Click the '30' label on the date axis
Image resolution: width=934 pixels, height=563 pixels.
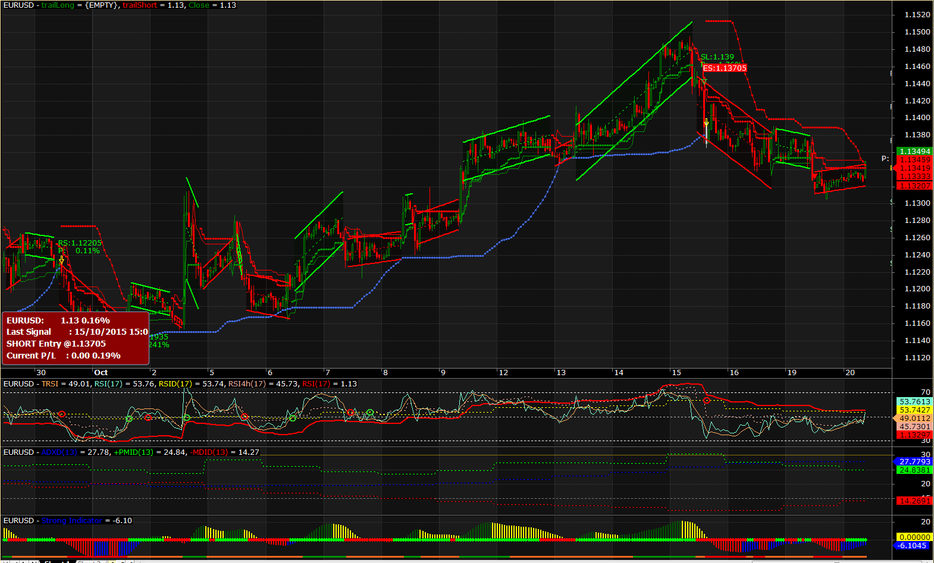pos(40,373)
